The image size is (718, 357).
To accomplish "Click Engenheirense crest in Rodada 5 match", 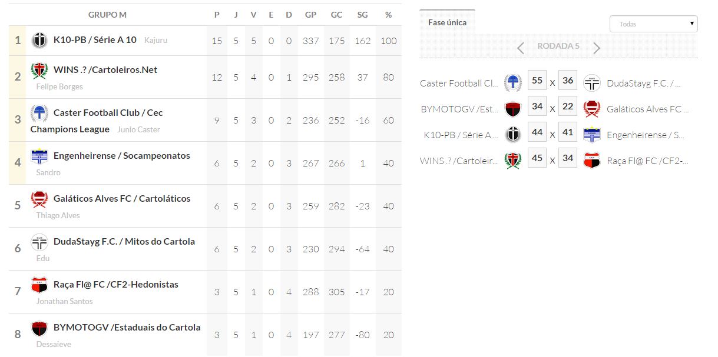I will [591, 135].
